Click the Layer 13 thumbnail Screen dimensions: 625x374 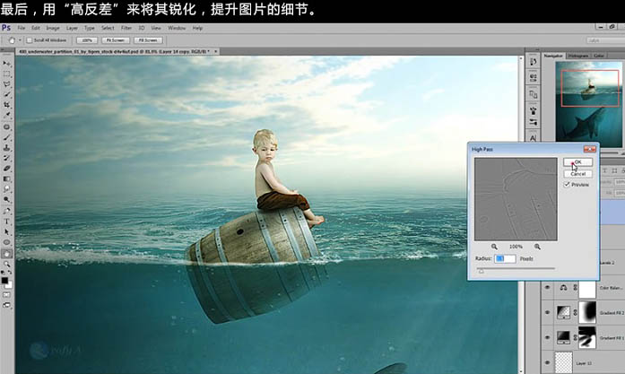pyautogui.click(x=564, y=362)
